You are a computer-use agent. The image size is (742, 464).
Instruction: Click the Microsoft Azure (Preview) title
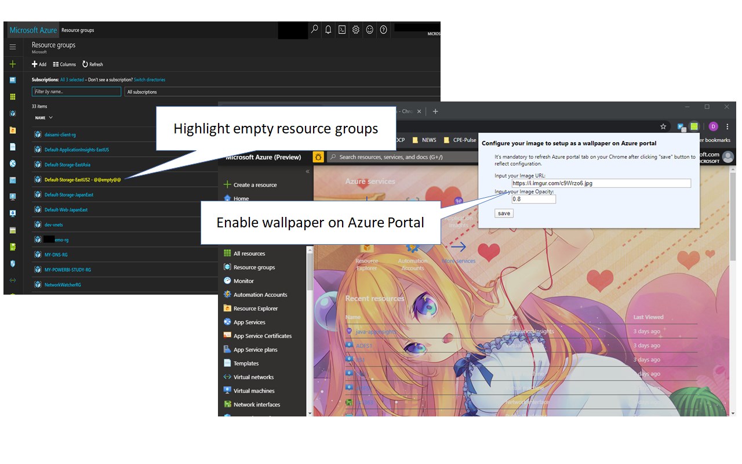click(x=263, y=157)
